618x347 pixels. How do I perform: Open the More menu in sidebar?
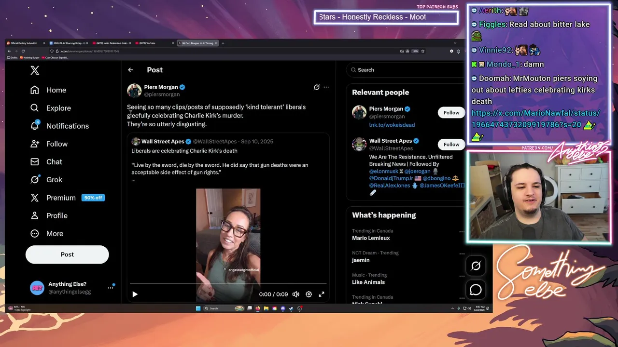(47, 233)
